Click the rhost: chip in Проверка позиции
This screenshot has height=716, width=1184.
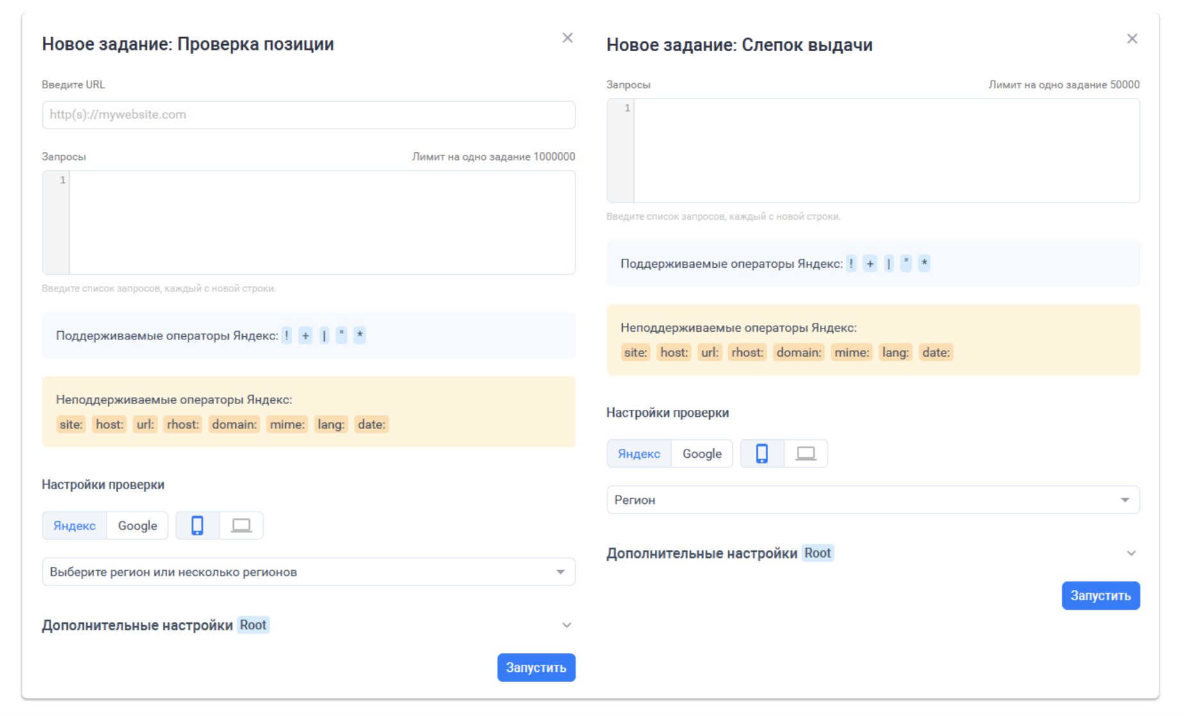[183, 425]
